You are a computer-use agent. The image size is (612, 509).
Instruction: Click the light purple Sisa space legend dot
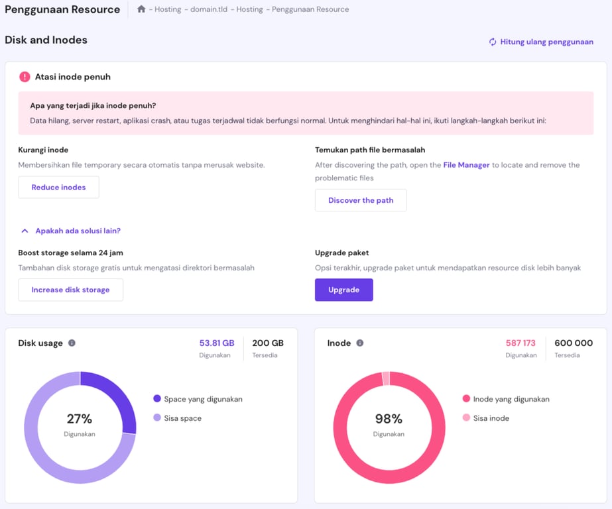pos(156,418)
